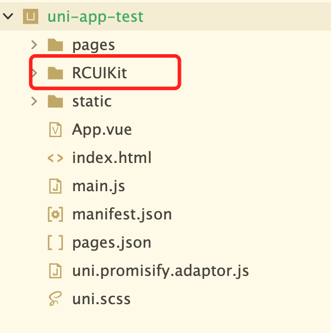Collapse the uni-app-test project root
The height and width of the screenshot is (333, 331).
click(x=8, y=16)
